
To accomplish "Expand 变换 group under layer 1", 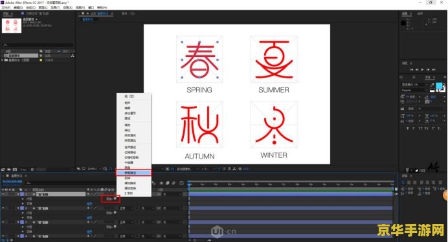I will tap(23, 203).
